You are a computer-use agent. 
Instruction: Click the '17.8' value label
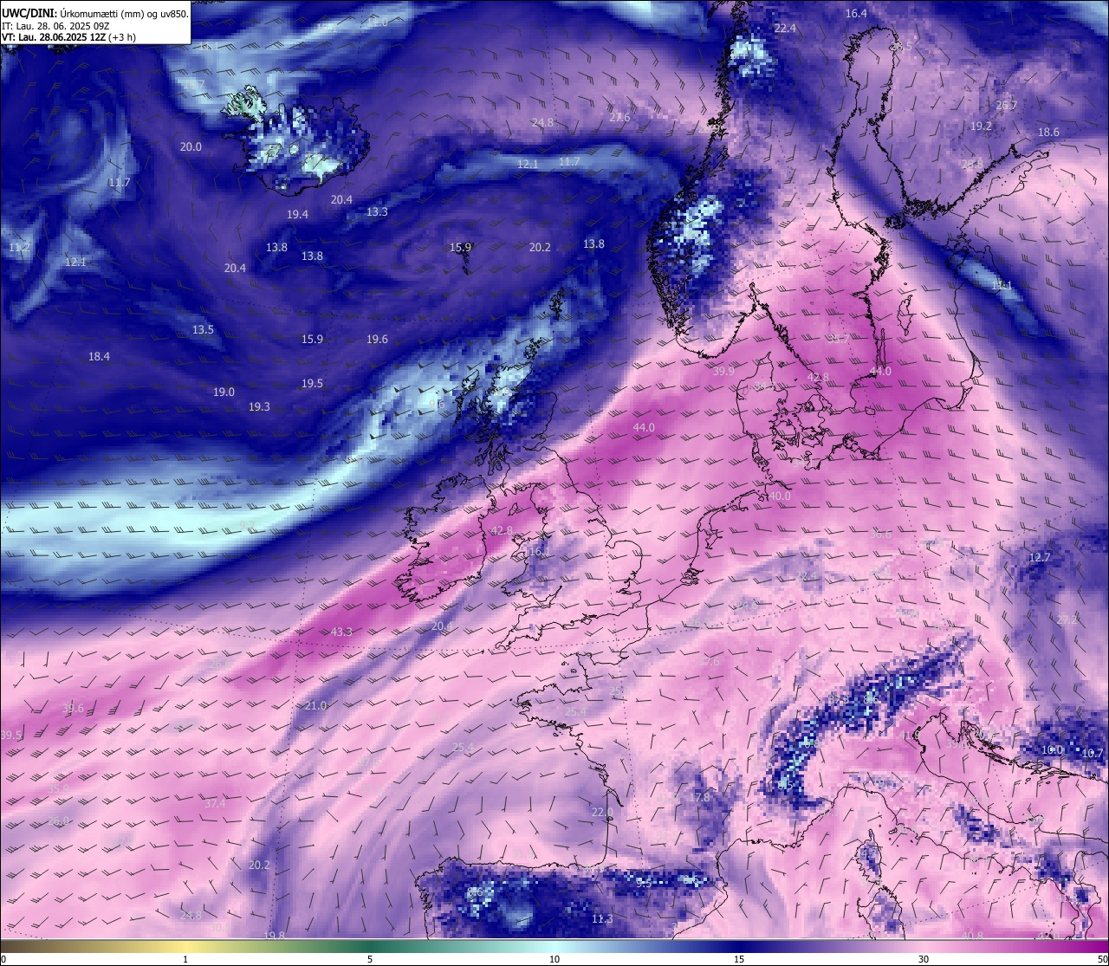click(700, 797)
